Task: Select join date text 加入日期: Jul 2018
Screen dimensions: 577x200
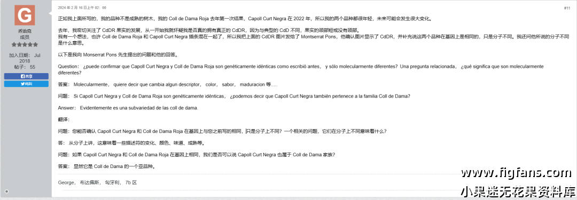Action: coord(25,58)
